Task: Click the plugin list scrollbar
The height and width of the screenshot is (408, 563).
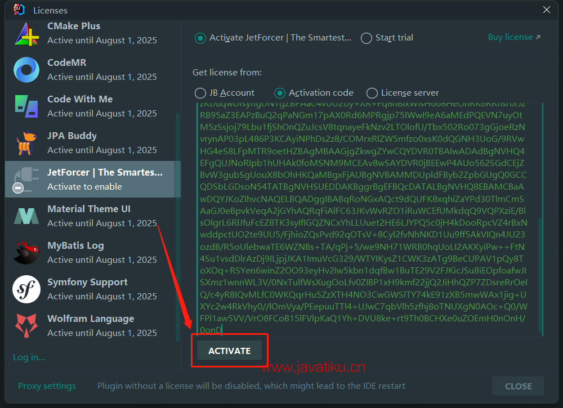Action: [x=177, y=227]
